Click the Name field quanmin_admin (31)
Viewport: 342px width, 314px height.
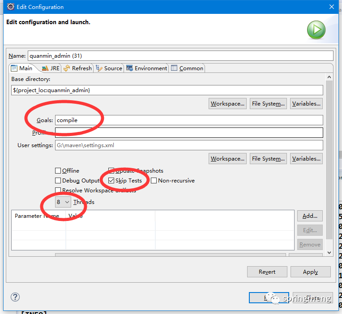180,56
